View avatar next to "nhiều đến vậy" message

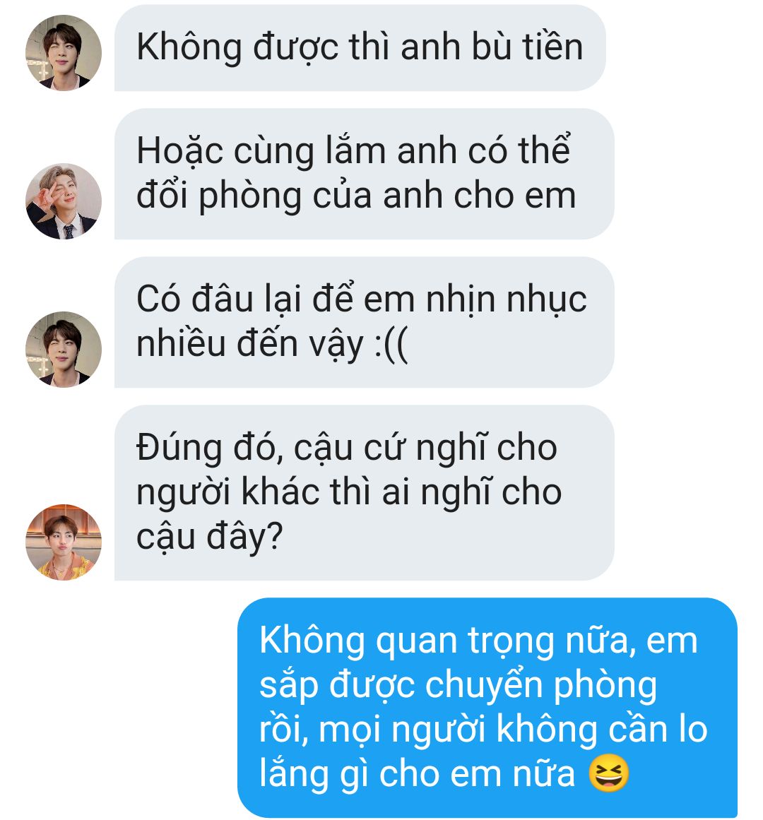coord(64,350)
